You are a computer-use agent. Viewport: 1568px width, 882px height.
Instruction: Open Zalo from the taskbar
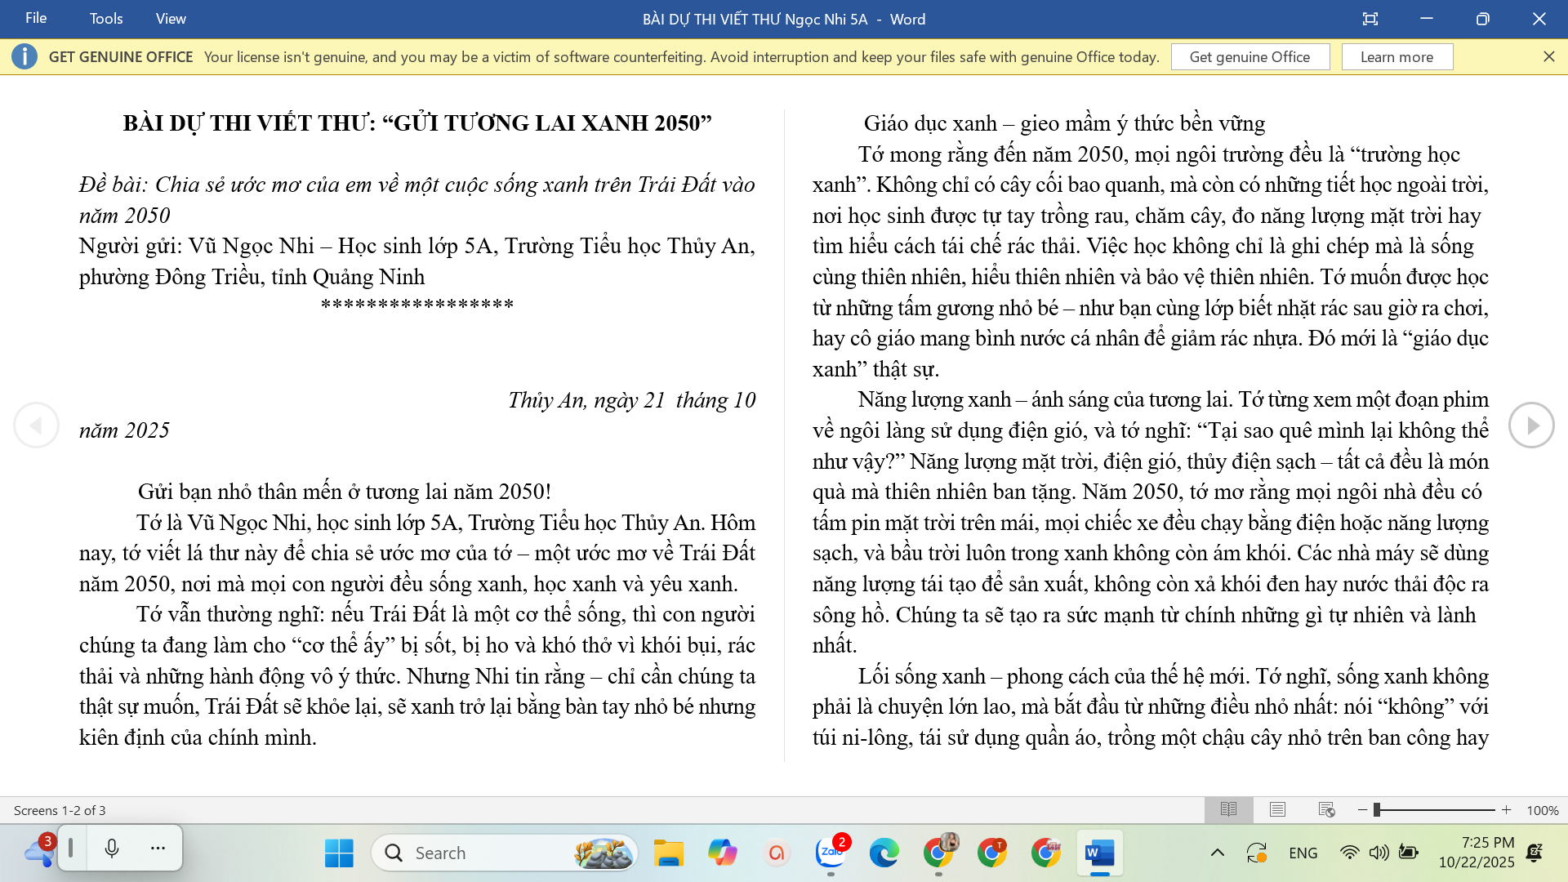[x=831, y=853]
